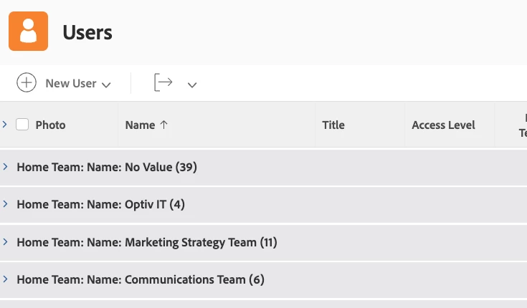Click the New User plus icon

coord(26,83)
